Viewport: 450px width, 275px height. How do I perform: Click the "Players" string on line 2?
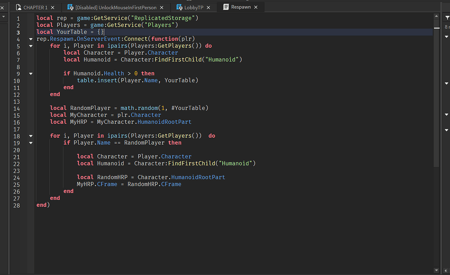[x=159, y=25]
